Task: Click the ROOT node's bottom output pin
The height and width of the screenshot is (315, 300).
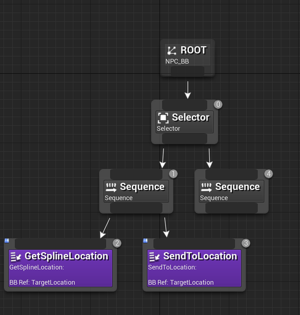Action: [187, 71]
